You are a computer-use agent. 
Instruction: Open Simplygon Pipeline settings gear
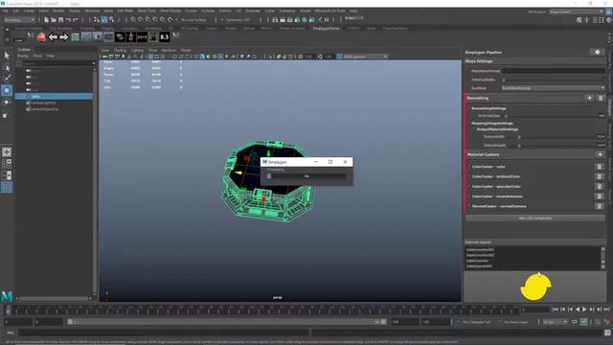[597, 52]
